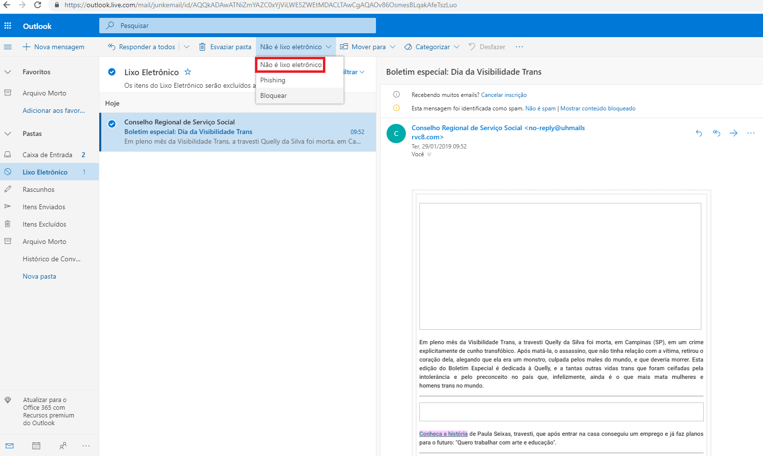Click the forward arrow icon in message header
Image resolution: width=763 pixels, height=456 pixels.
pyautogui.click(x=734, y=133)
